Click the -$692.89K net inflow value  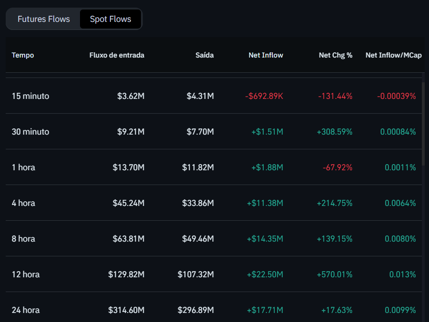[264, 96]
